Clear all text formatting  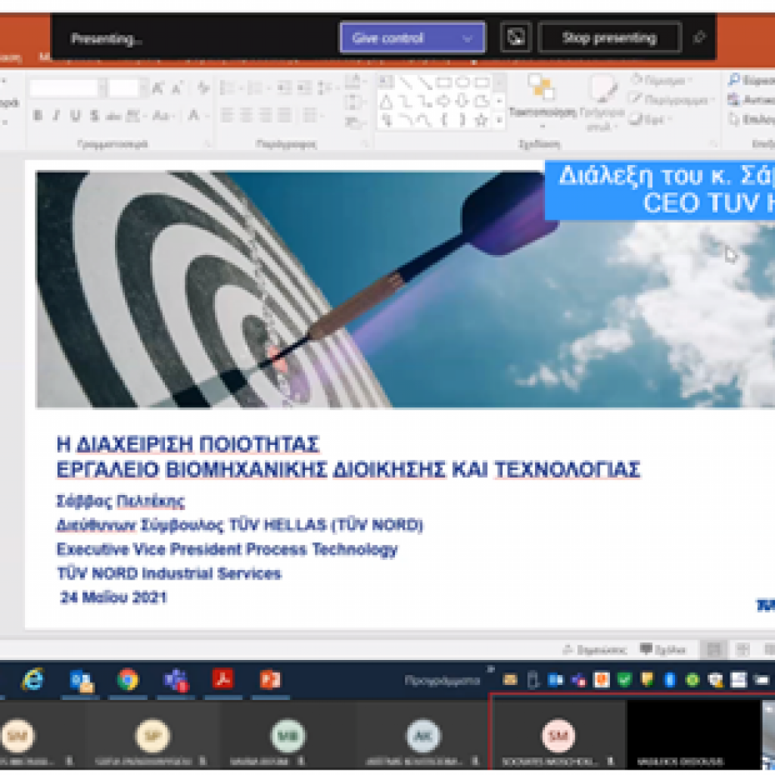click(x=203, y=88)
